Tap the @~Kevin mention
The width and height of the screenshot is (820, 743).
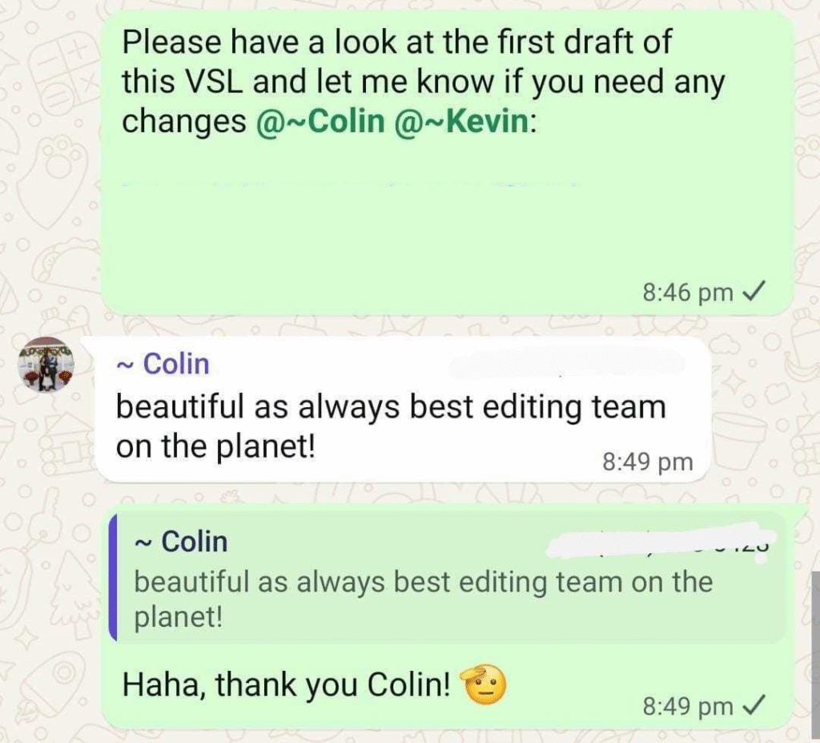pyautogui.click(x=462, y=121)
